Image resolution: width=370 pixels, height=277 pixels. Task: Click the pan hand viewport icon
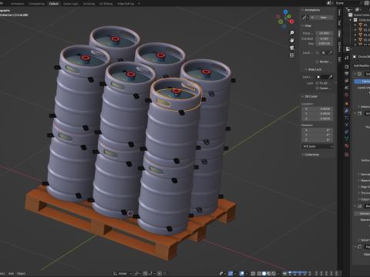(292, 40)
